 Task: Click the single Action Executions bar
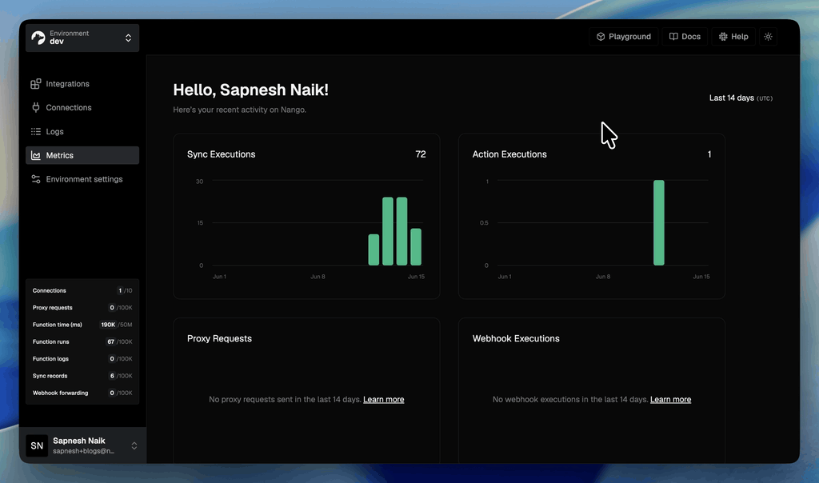pos(659,223)
